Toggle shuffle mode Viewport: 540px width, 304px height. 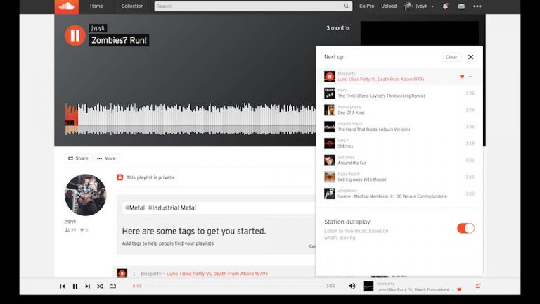[x=100, y=286]
